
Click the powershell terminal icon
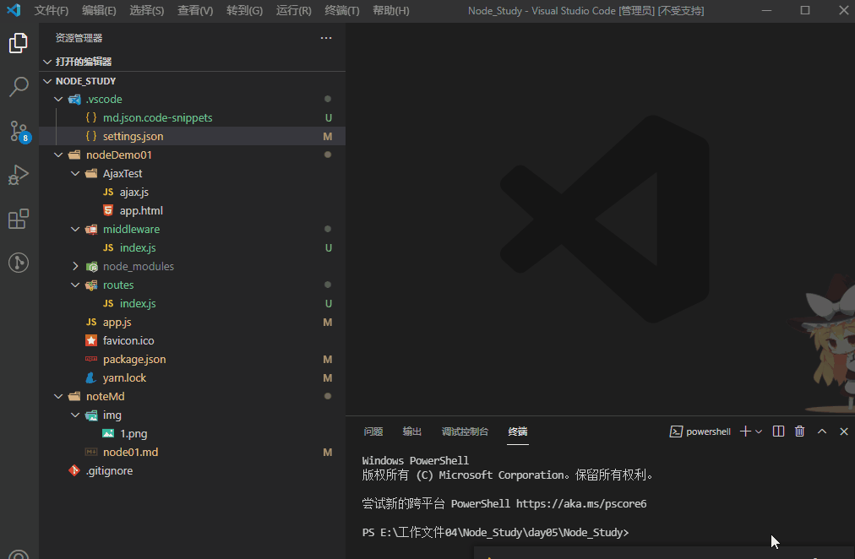tap(676, 431)
